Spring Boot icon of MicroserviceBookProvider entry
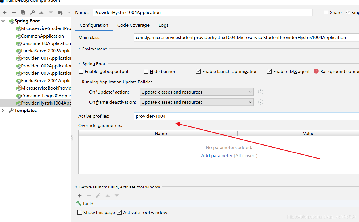359x222 pixels. click(18, 88)
